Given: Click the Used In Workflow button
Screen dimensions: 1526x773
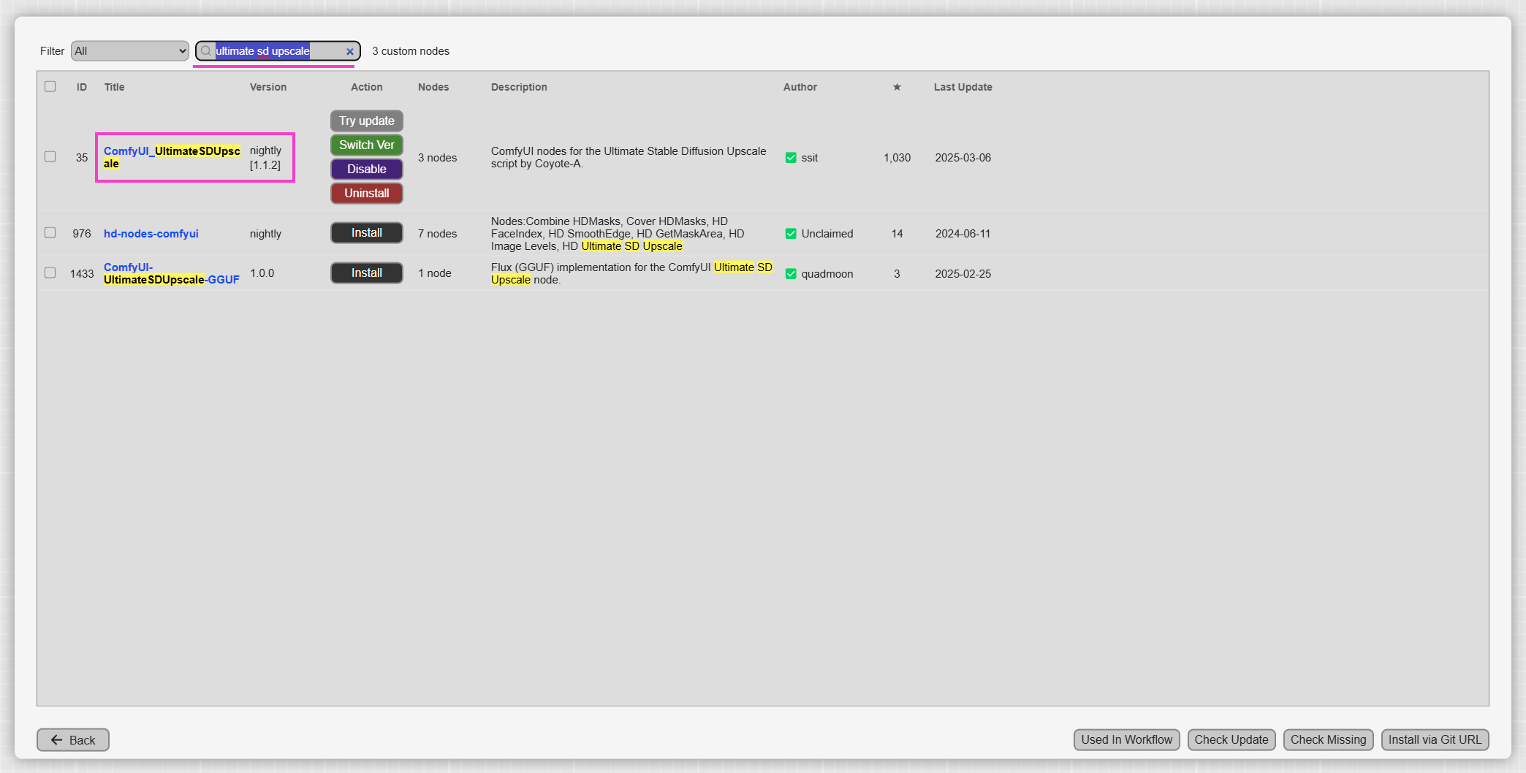Looking at the screenshot, I should coord(1126,740).
